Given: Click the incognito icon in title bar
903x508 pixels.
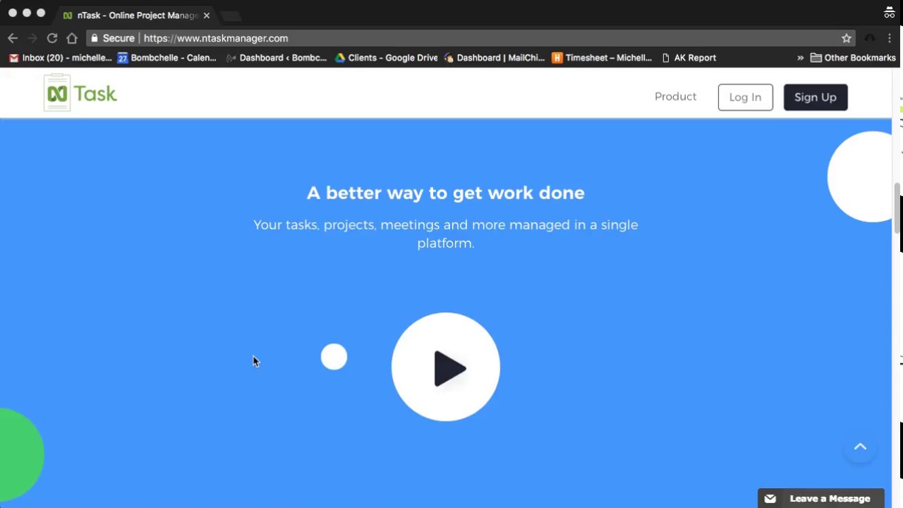Looking at the screenshot, I should pyautogui.click(x=890, y=13).
